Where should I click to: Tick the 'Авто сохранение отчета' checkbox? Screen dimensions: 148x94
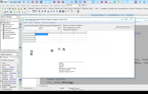coord(62,27)
